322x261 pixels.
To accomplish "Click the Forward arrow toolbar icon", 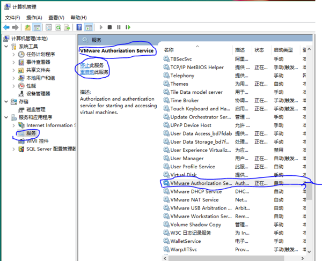I will point(16,27).
